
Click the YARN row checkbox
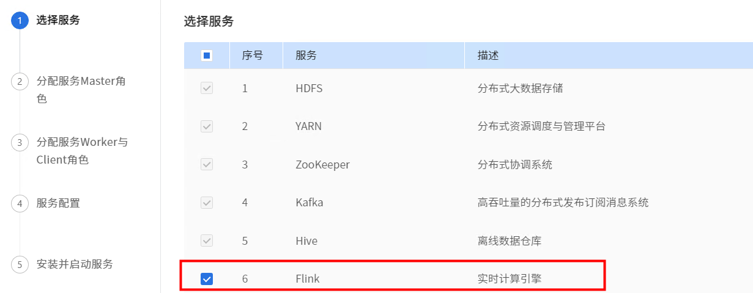pos(207,126)
